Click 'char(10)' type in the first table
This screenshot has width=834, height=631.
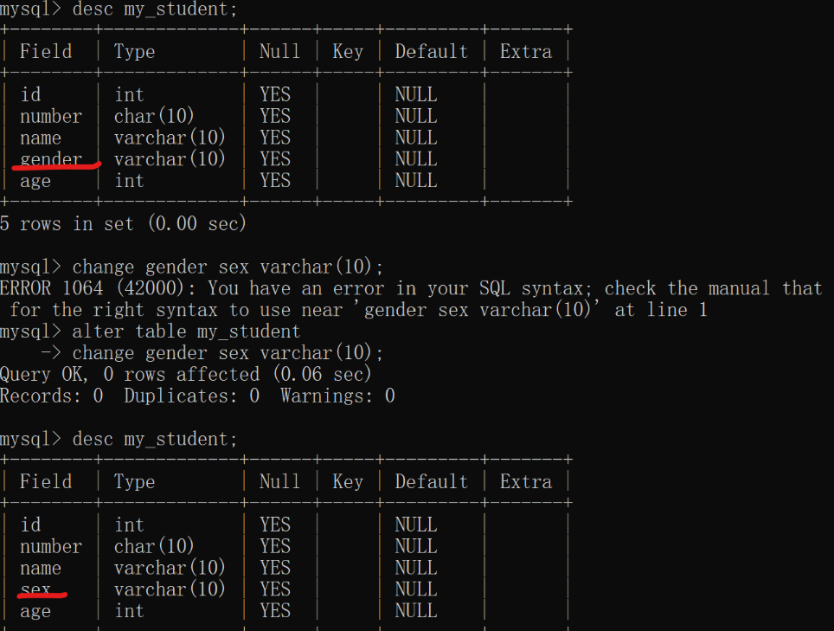pyautogui.click(x=154, y=116)
